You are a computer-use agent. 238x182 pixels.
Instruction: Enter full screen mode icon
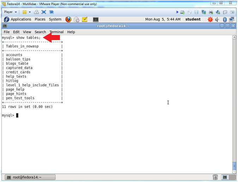pos(44,12)
